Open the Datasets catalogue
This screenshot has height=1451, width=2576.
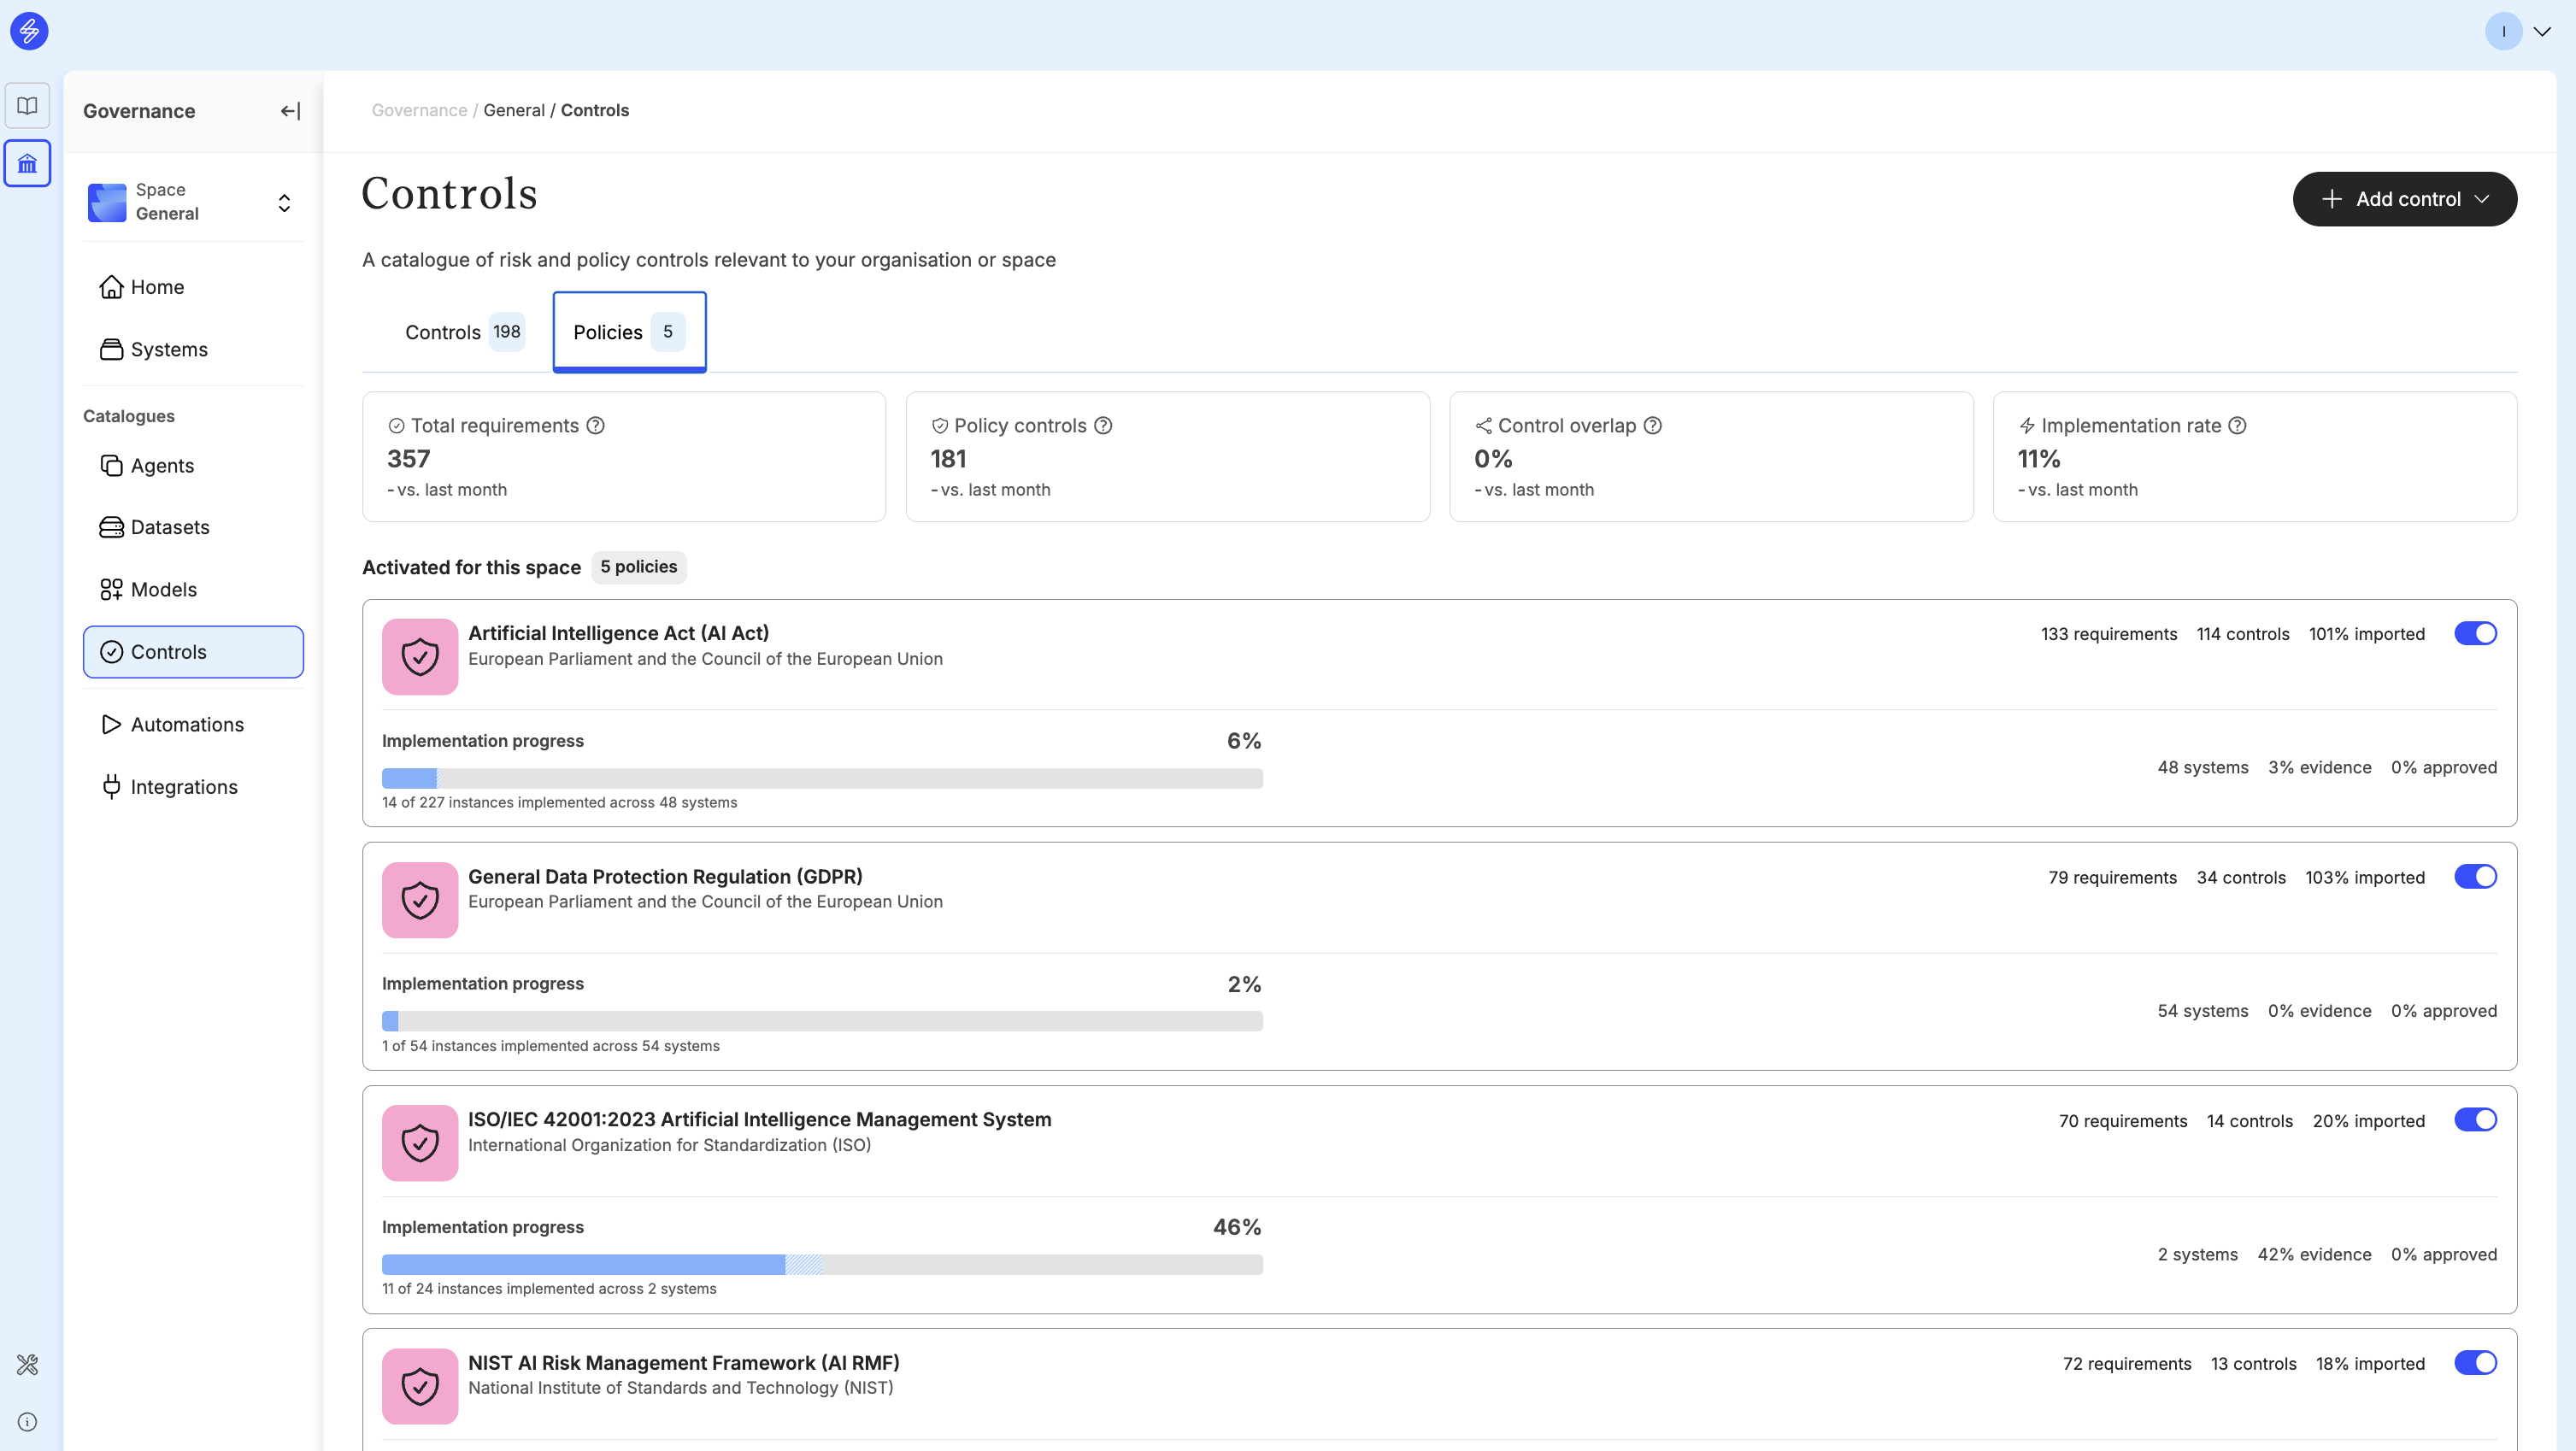pyautogui.click(x=193, y=527)
